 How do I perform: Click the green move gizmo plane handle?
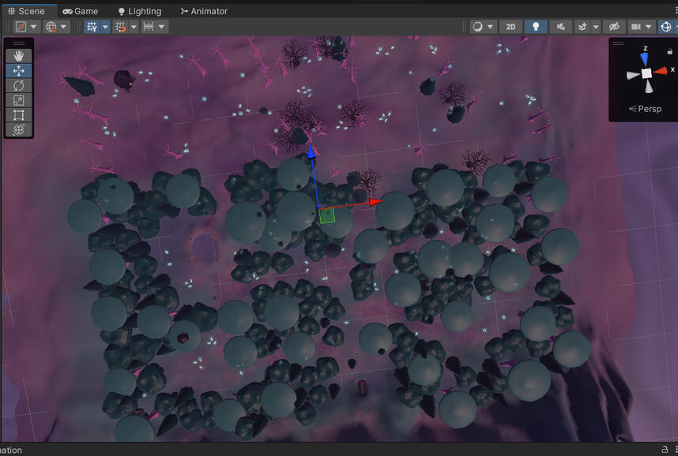(x=327, y=215)
